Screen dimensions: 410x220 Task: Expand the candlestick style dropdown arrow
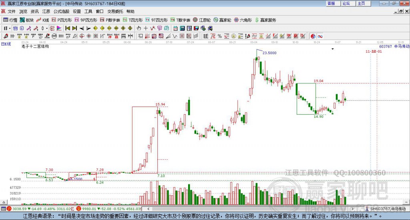tap(46, 28)
